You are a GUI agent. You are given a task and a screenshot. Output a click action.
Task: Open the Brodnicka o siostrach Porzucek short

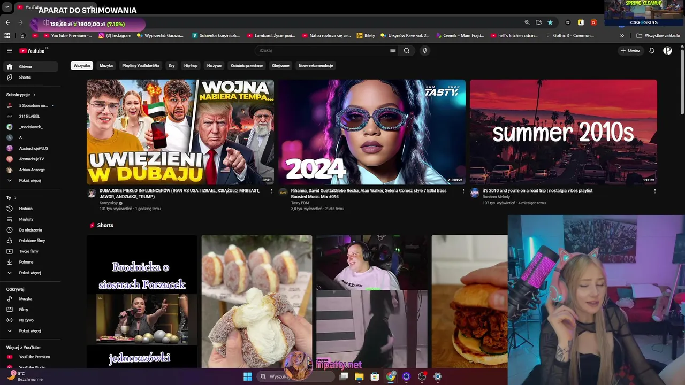142,301
